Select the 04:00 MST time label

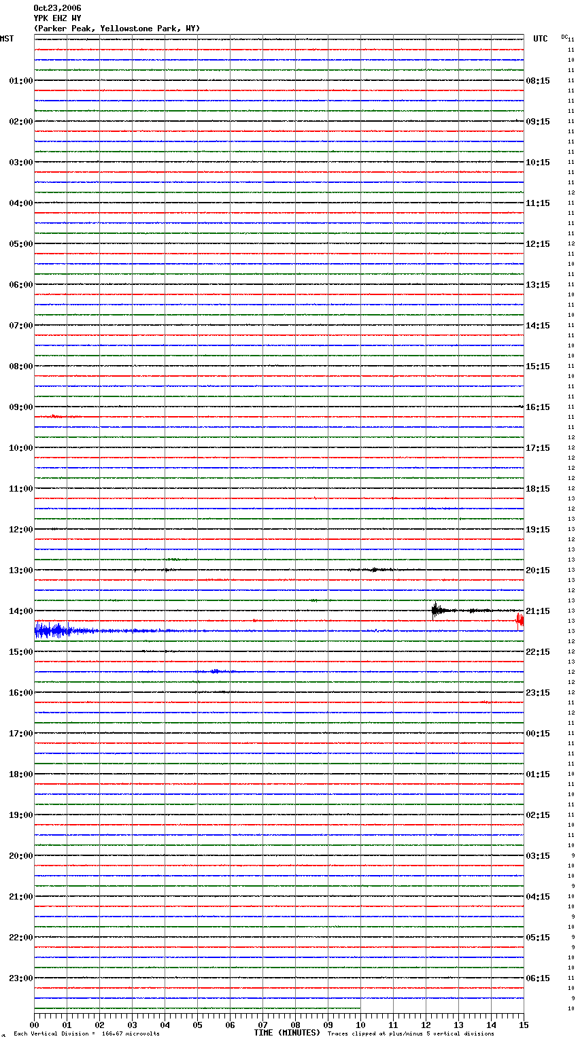pos(21,203)
